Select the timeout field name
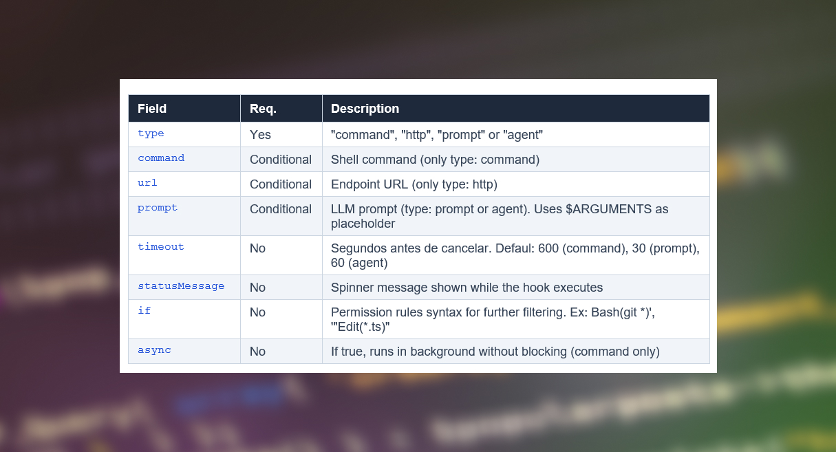Viewport: 836px width, 452px height. coord(161,247)
